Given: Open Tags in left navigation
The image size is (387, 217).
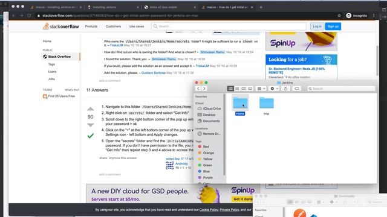Looking at the screenshot, I should pyautogui.click(x=51, y=64).
